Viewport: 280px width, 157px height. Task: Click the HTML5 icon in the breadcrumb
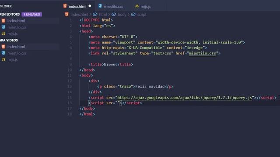click(x=66, y=14)
